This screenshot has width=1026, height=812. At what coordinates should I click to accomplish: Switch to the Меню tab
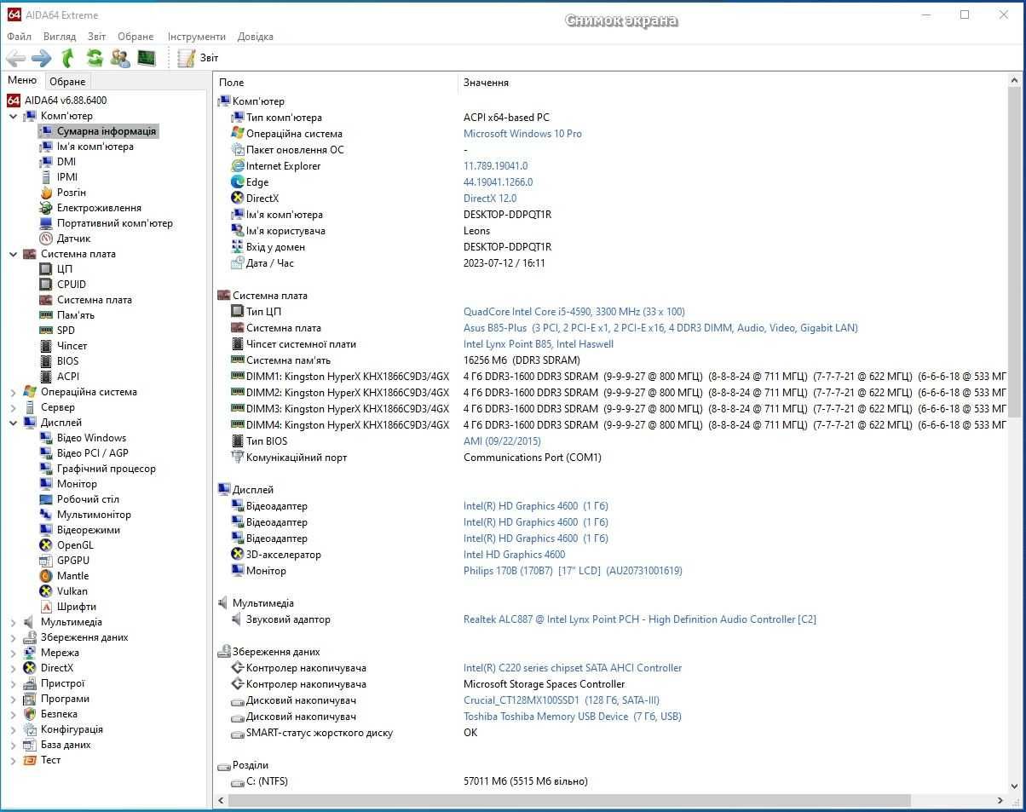22,80
